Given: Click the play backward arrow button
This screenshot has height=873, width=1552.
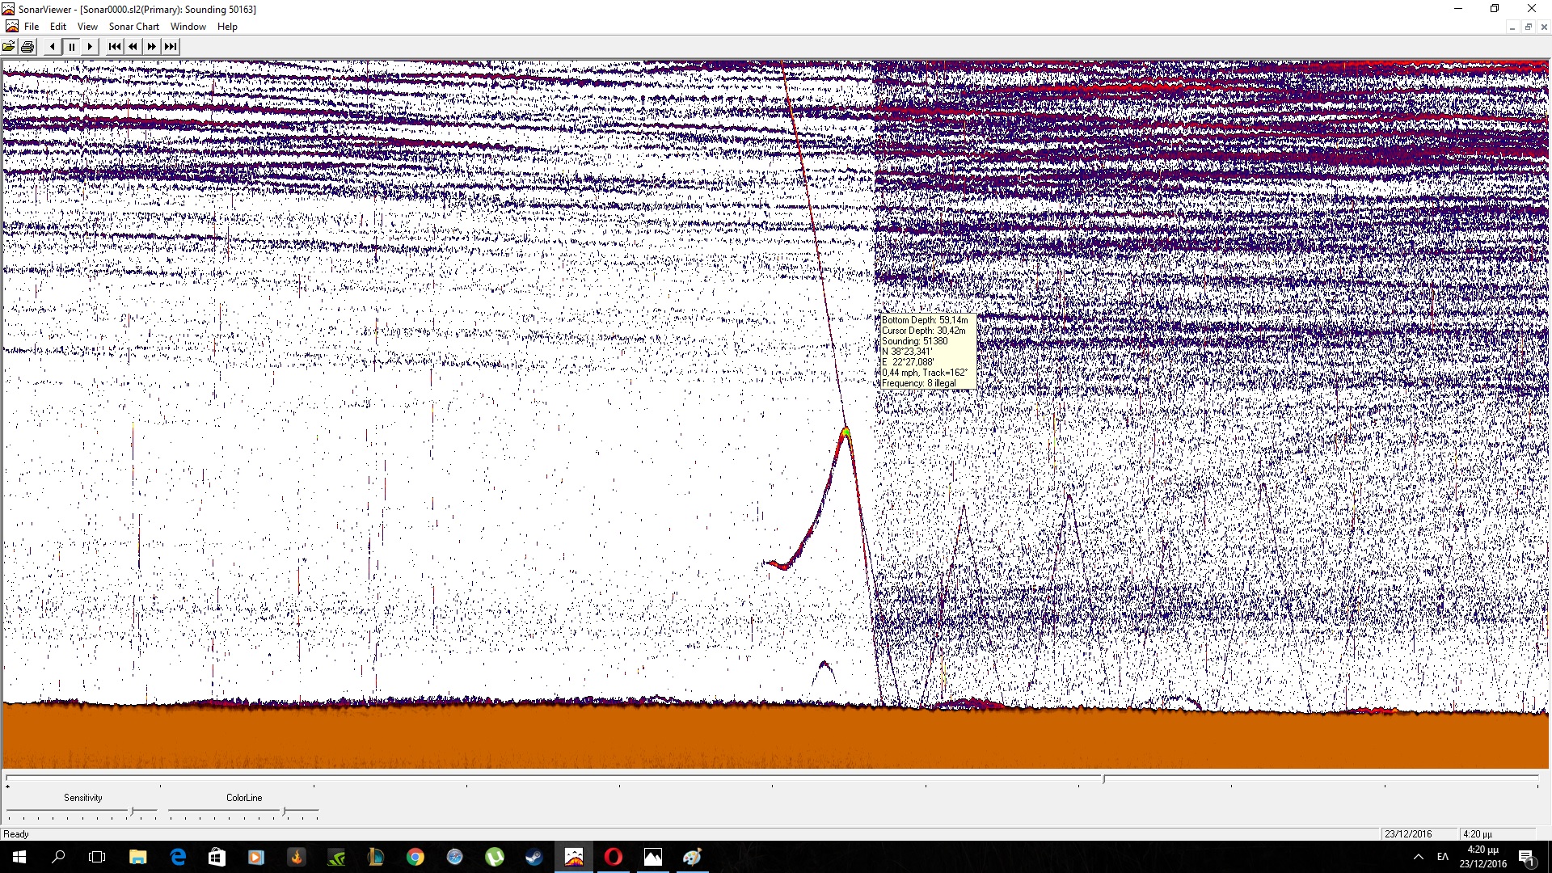Looking at the screenshot, I should (x=53, y=47).
